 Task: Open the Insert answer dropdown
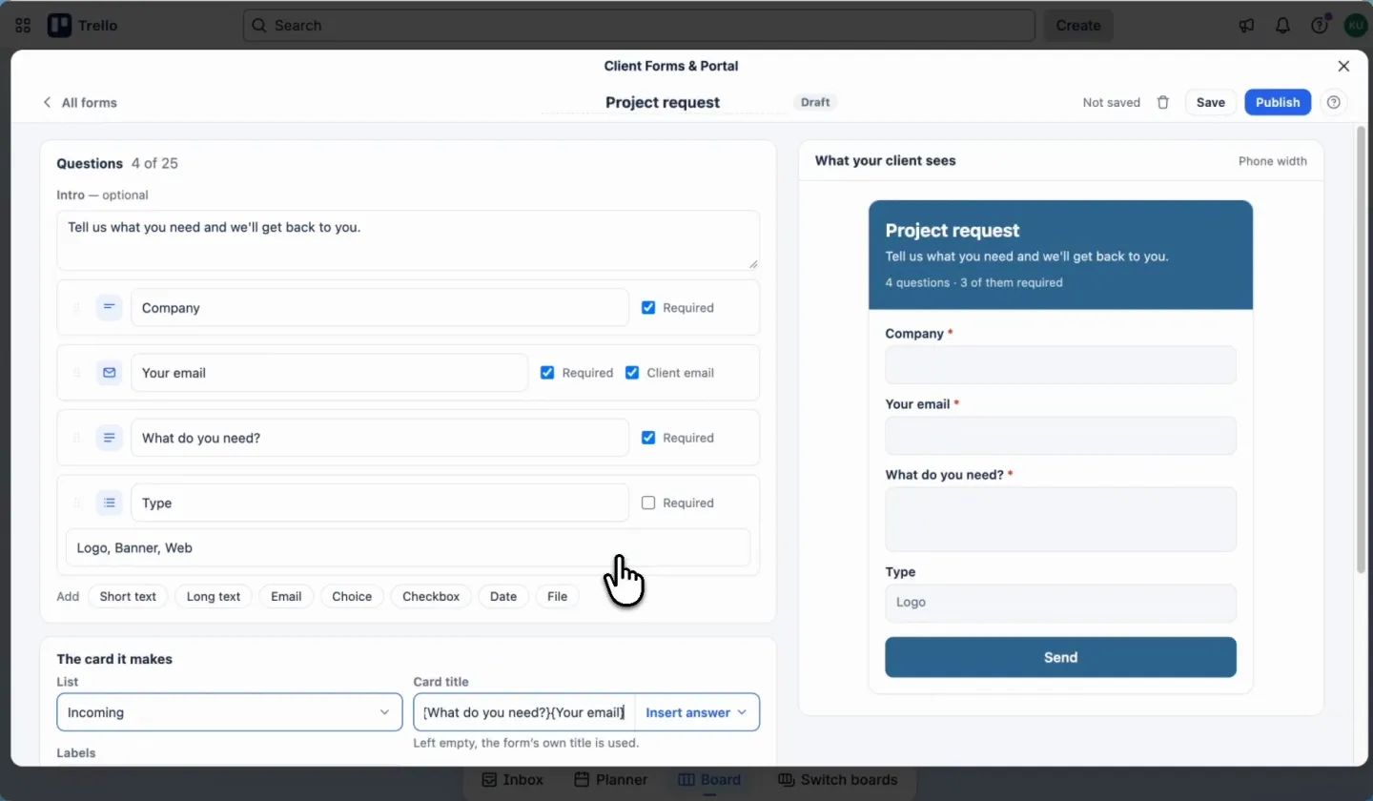pyautogui.click(x=697, y=712)
